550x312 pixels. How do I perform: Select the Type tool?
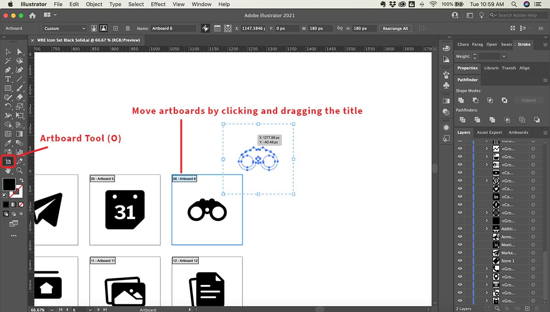pyautogui.click(x=8, y=79)
